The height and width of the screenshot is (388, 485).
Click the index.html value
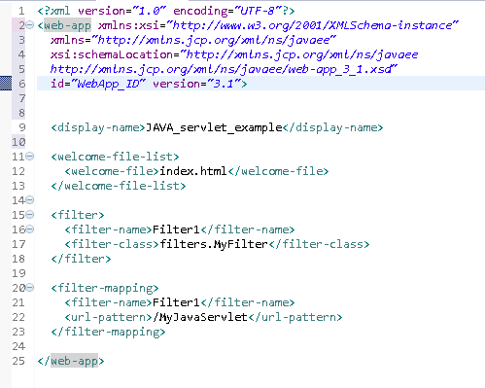[193, 171]
